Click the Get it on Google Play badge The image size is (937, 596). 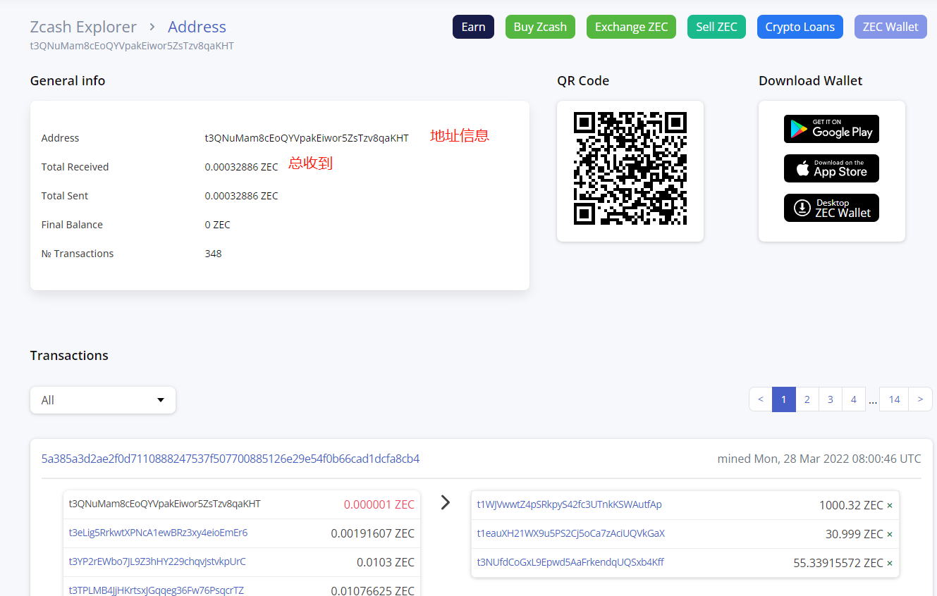pyautogui.click(x=831, y=129)
